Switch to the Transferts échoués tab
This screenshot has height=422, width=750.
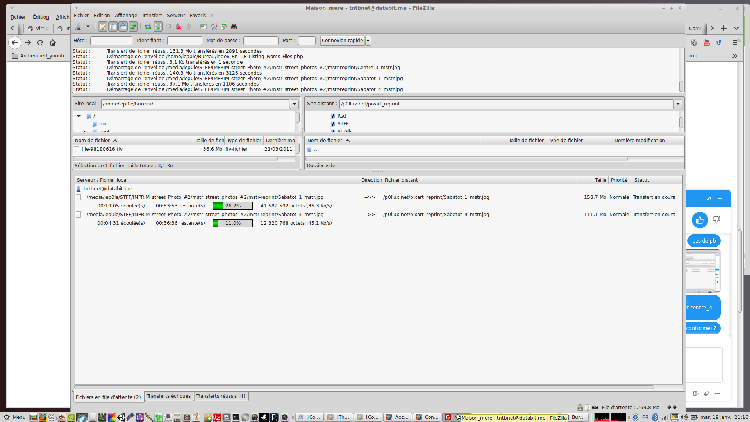169,396
